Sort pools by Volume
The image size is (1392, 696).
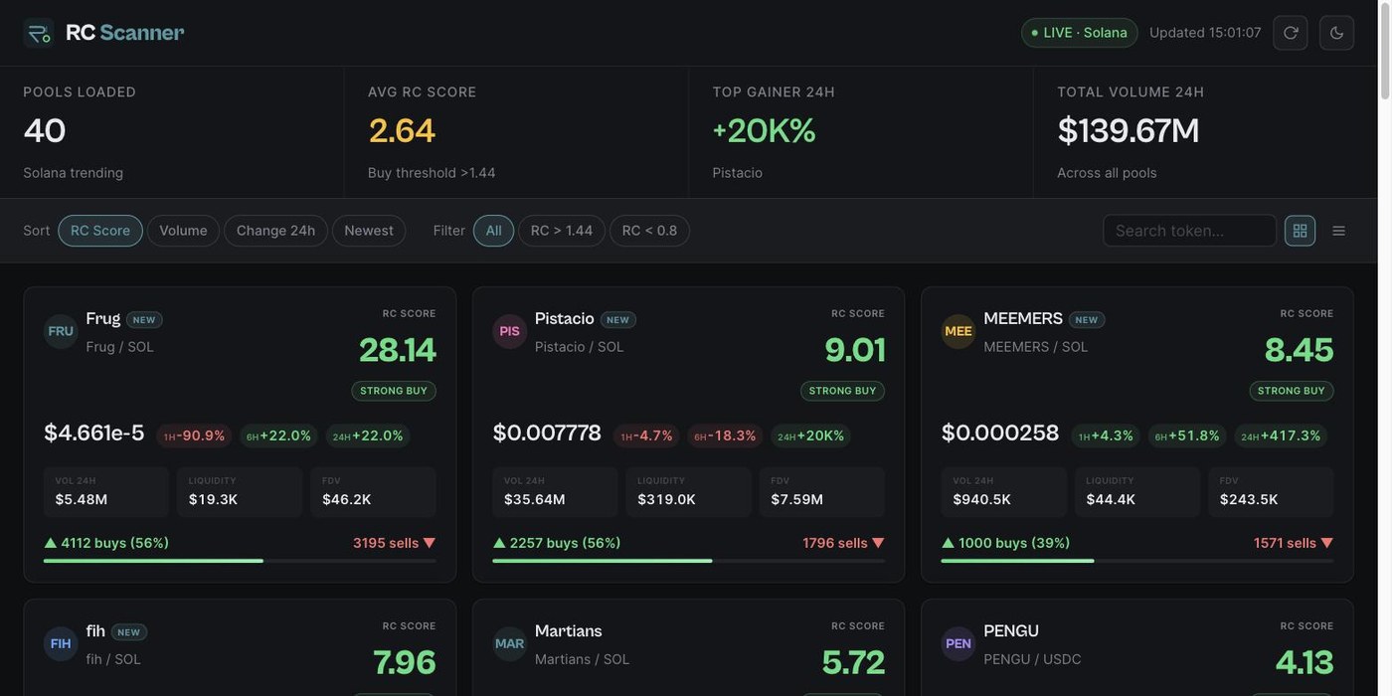pos(183,231)
